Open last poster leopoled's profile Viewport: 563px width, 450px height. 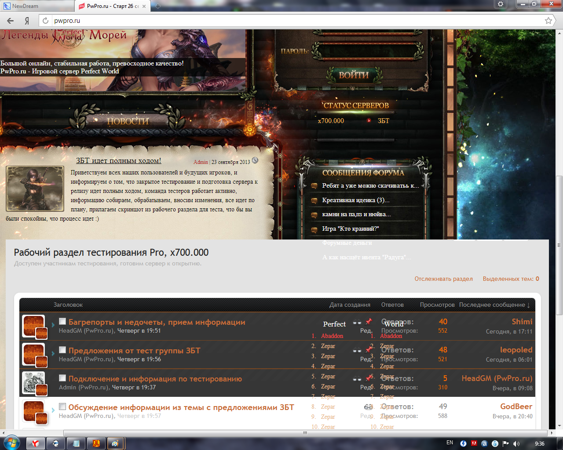516,350
